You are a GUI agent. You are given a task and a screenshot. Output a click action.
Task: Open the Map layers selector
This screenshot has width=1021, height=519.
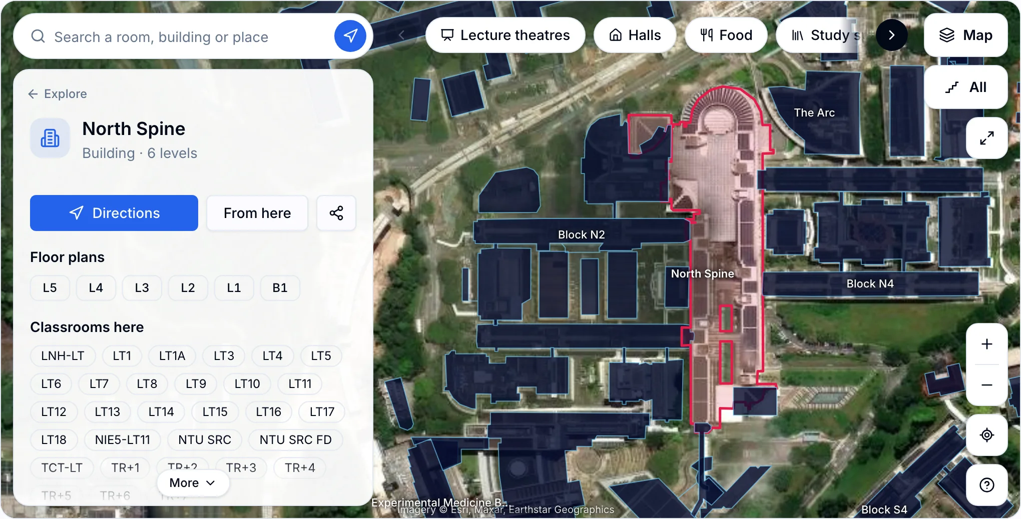[965, 35]
